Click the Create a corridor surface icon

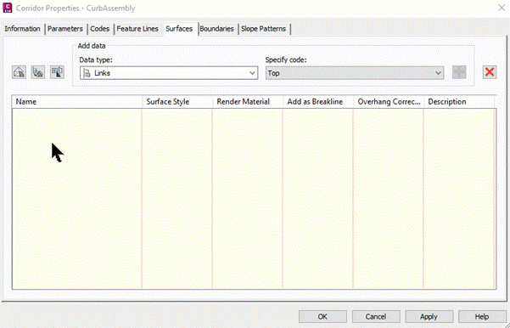(x=20, y=72)
